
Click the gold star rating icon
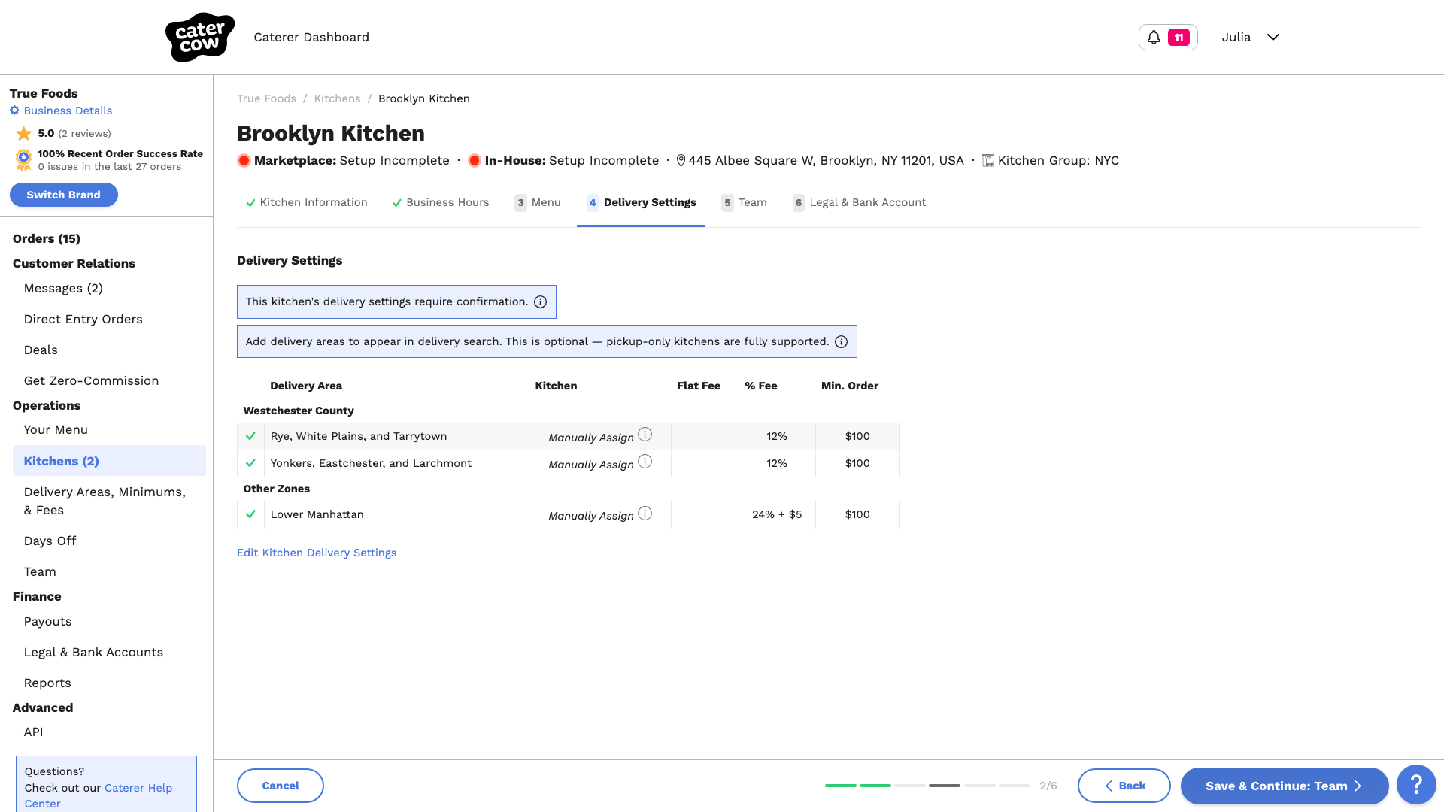(x=24, y=134)
